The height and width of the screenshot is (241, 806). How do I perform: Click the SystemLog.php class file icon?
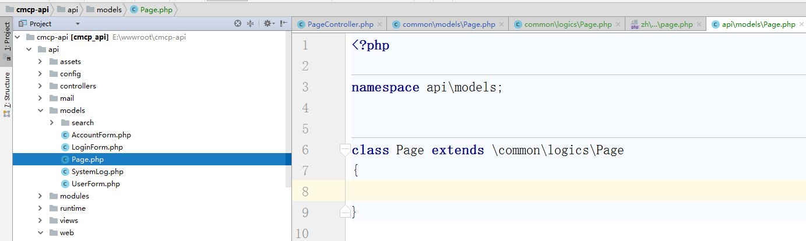point(65,172)
